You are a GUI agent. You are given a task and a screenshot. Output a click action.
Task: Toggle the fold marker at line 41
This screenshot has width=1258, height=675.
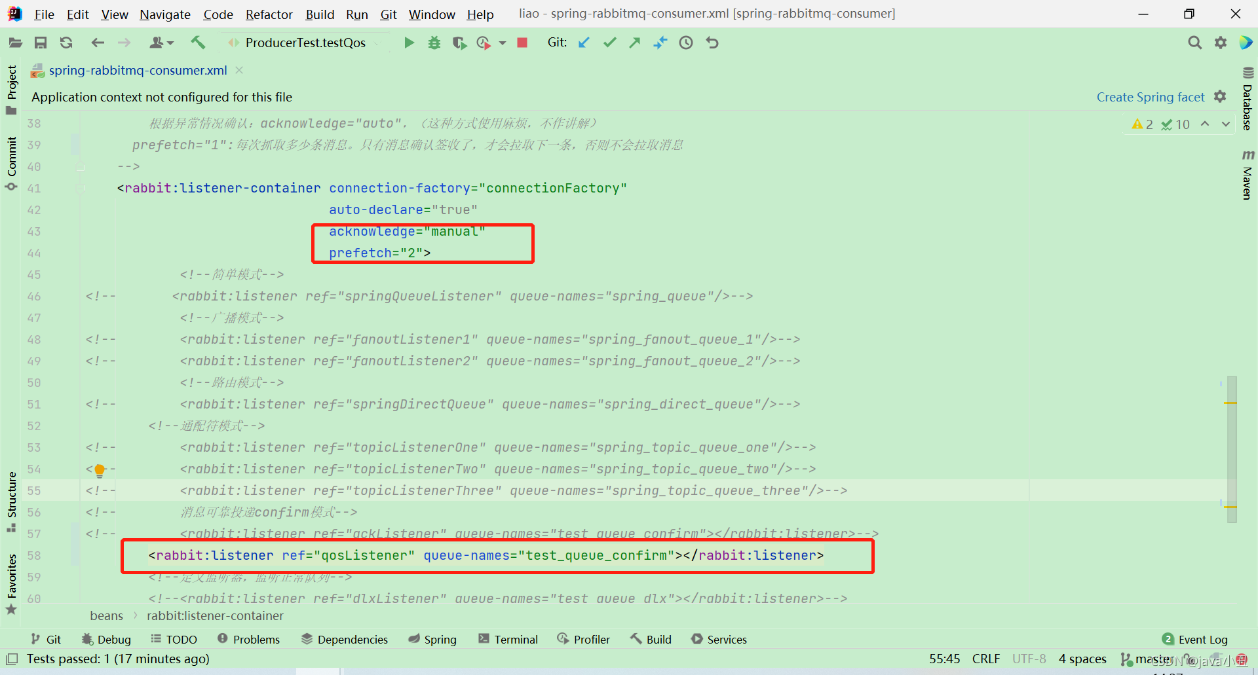[x=81, y=189]
